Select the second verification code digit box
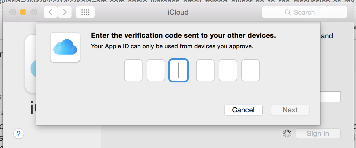Viewport: 356px width, 148px height. [156, 70]
